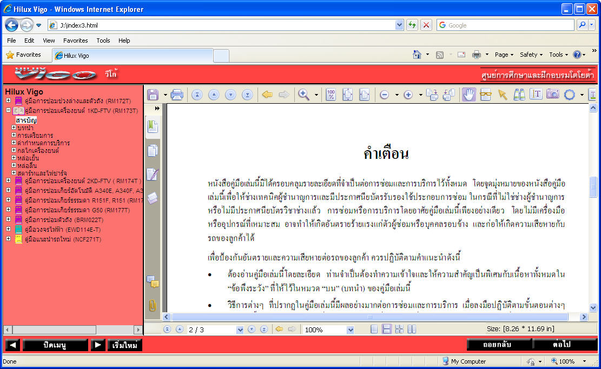This screenshot has width=601, height=369.
Task: Open the File menu
Action: (x=11, y=41)
